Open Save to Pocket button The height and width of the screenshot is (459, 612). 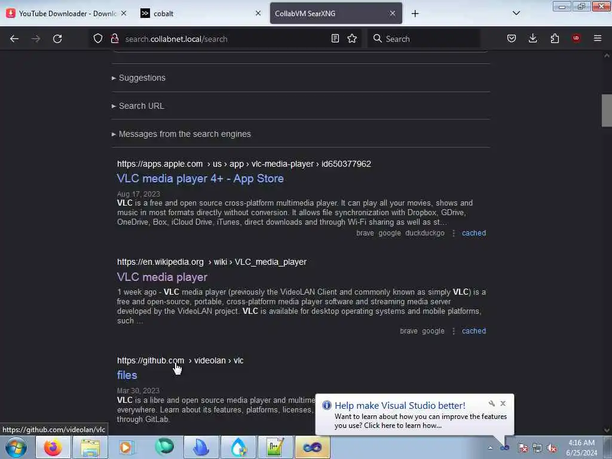click(x=512, y=38)
